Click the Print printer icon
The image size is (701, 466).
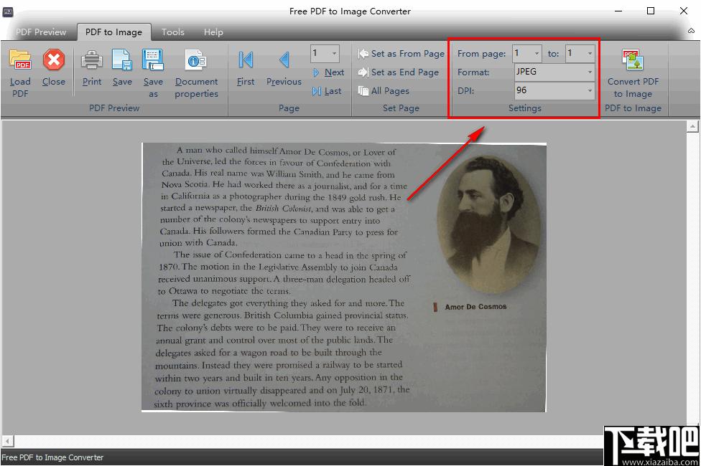[92, 60]
